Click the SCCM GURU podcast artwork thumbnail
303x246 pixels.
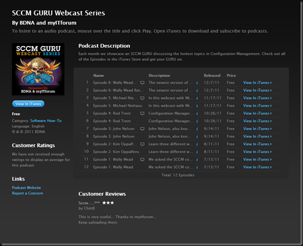click(x=38, y=69)
